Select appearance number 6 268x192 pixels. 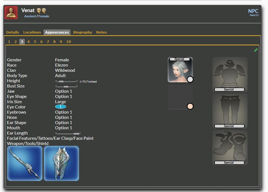click(41, 42)
